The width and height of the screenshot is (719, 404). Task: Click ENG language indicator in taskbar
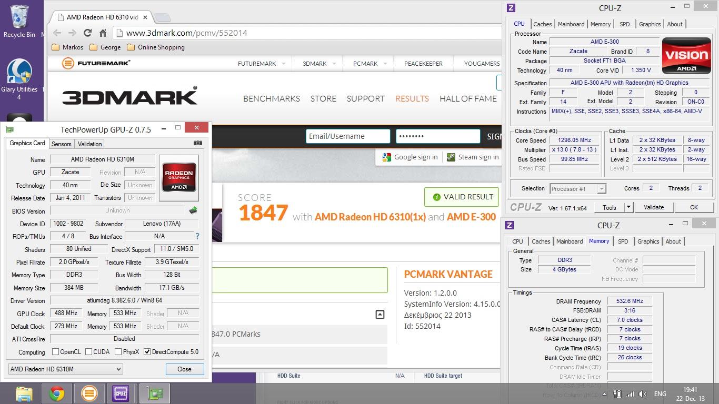pos(660,394)
